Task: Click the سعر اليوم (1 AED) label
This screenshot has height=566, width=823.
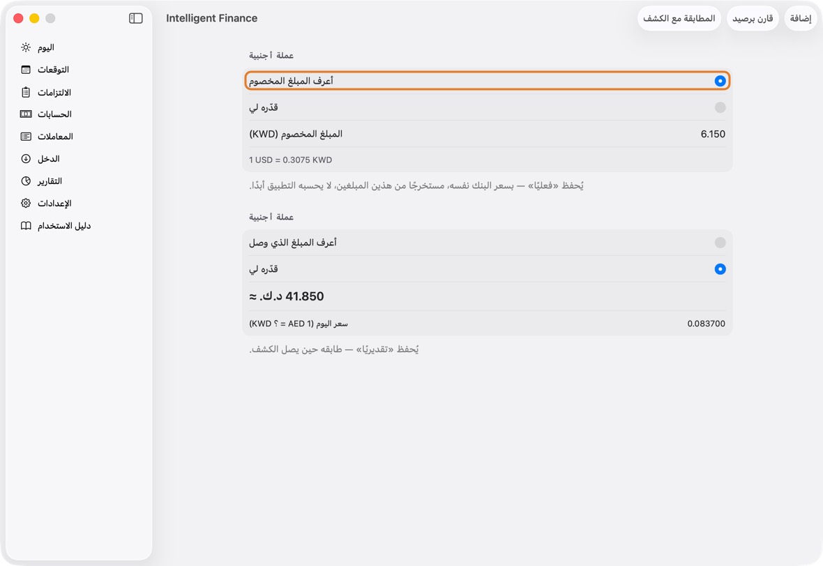Action: click(x=298, y=323)
